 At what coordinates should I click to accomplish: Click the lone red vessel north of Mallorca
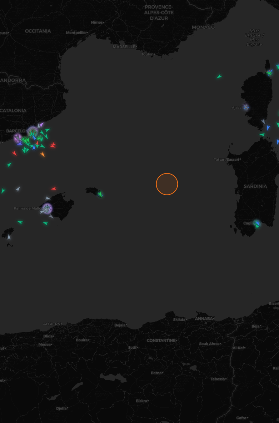(x=54, y=188)
